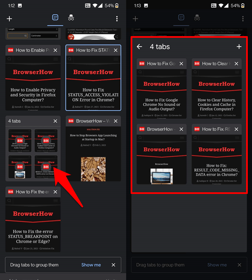Tap battery icon in left status bar

click(x=117, y=5)
